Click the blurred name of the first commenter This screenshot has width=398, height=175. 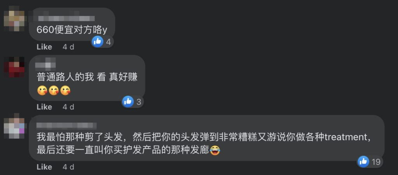(66, 18)
